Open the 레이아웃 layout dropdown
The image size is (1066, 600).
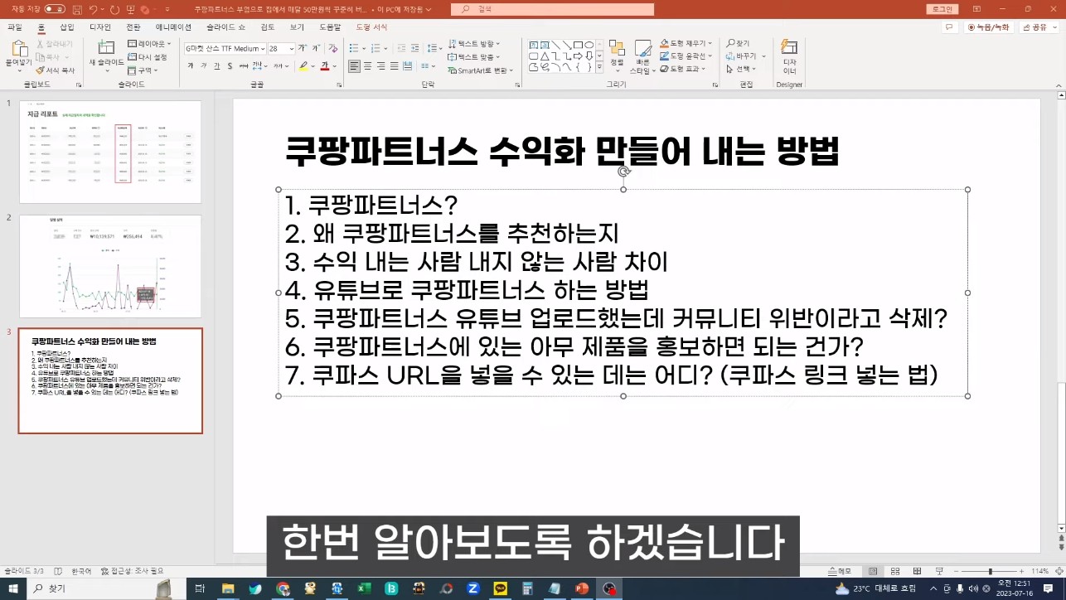coord(149,43)
